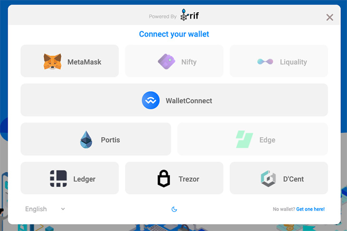Open the English language dropdown
The height and width of the screenshot is (231, 347).
45,209
